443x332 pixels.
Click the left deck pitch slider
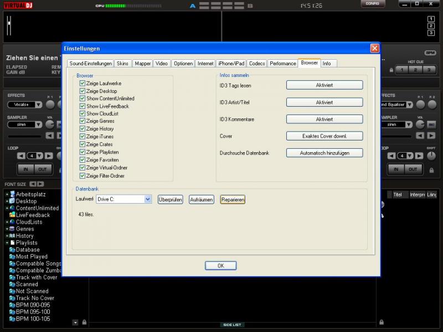point(9,25)
